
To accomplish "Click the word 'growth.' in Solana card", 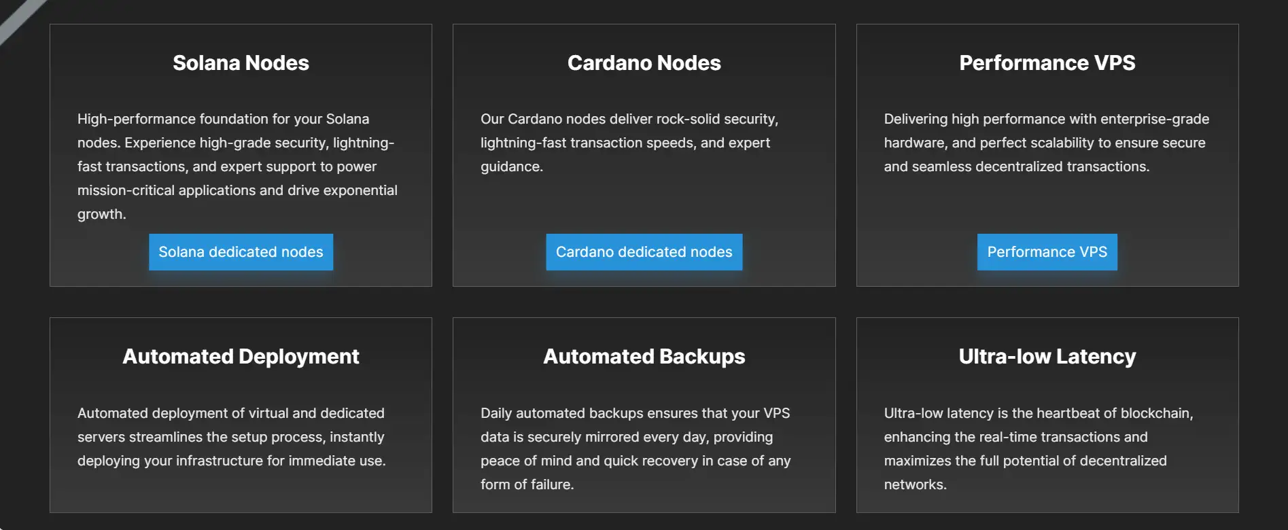I will pyautogui.click(x=101, y=215).
